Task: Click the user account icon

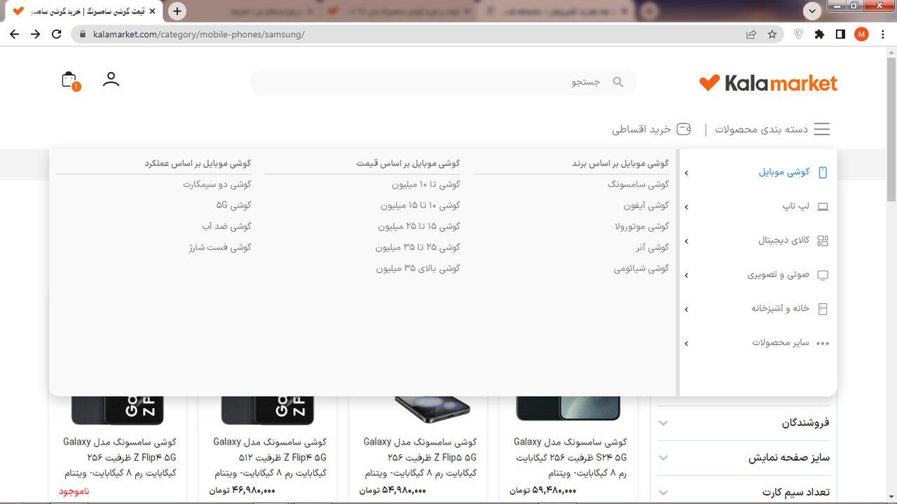Action: click(111, 79)
